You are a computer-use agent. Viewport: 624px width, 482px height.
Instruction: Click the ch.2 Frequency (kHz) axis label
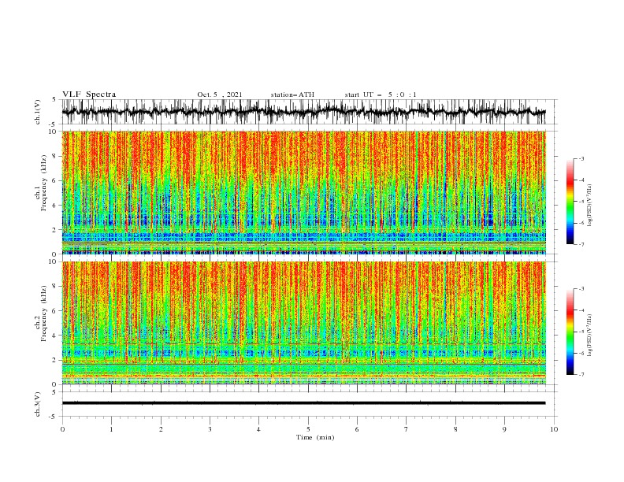coord(41,313)
